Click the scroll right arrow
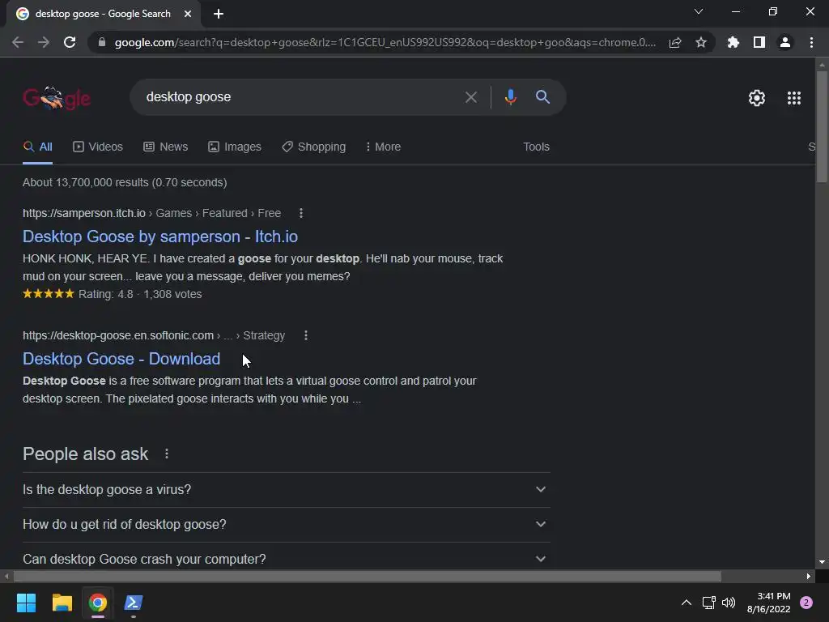The width and height of the screenshot is (829, 622). (809, 576)
